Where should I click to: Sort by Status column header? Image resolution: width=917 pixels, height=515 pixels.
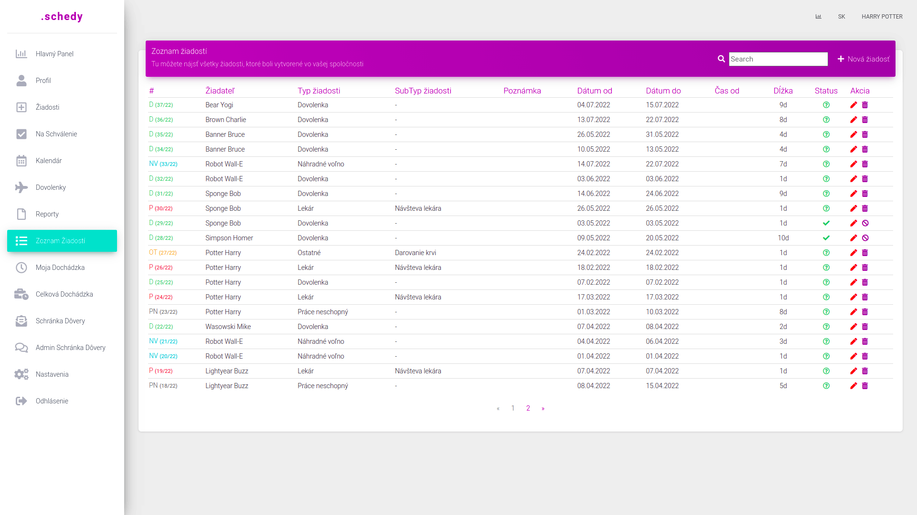pos(826,91)
